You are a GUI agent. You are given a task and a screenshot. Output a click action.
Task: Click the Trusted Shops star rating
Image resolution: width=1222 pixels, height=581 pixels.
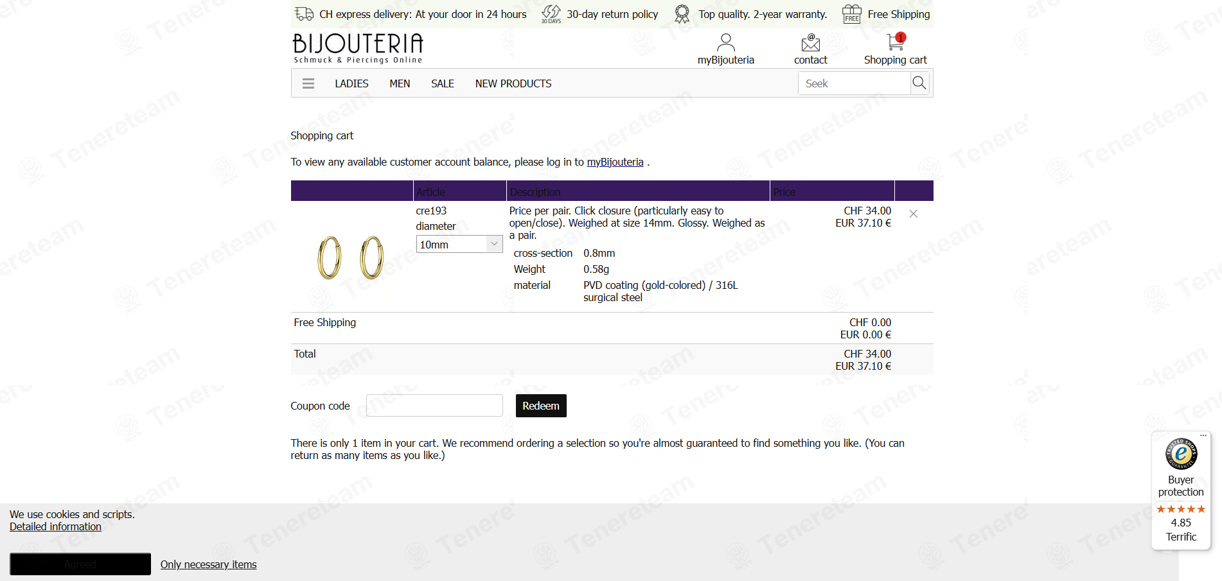click(1181, 509)
